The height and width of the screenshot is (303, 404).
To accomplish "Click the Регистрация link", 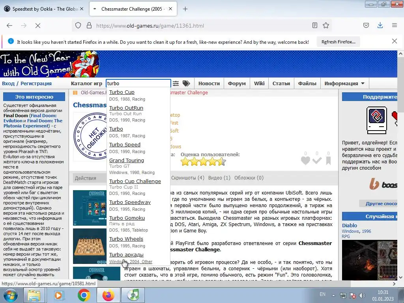I will tap(36, 84).
